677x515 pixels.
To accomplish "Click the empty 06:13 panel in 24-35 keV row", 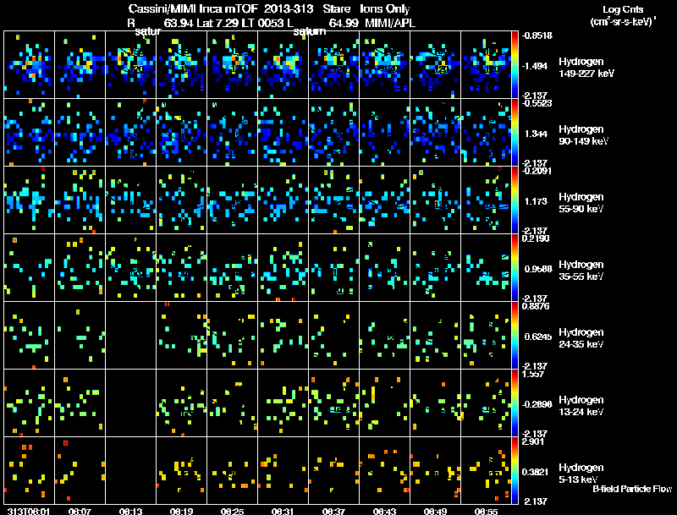I will pos(131,335).
